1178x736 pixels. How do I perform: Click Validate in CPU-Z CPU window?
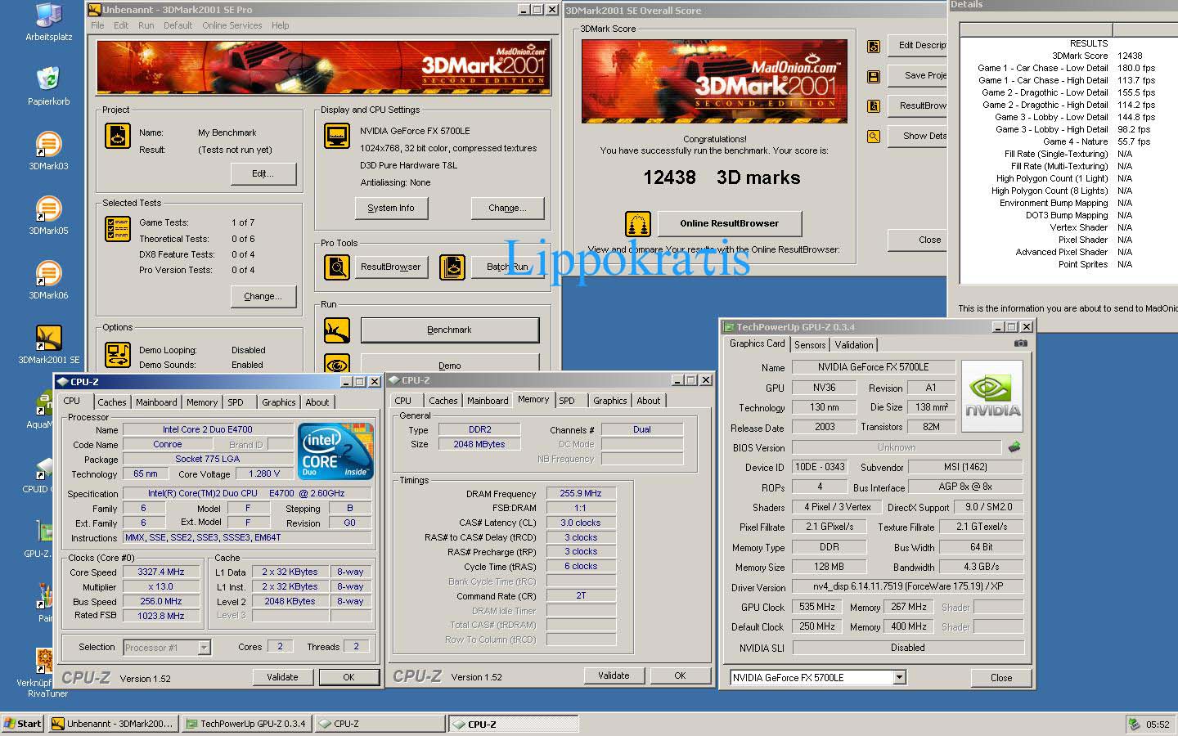(x=282, y=677)
